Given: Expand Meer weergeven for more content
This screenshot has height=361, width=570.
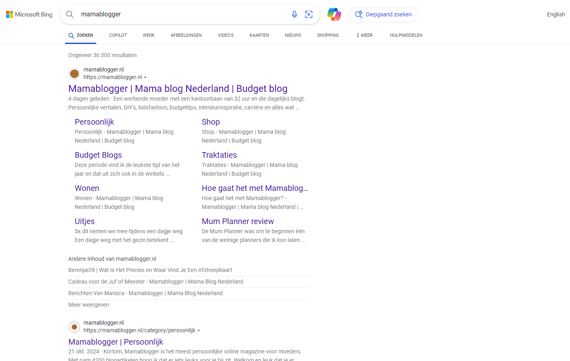Looking at the screenshot, I should pyautogui.click(x=89, y=305).
